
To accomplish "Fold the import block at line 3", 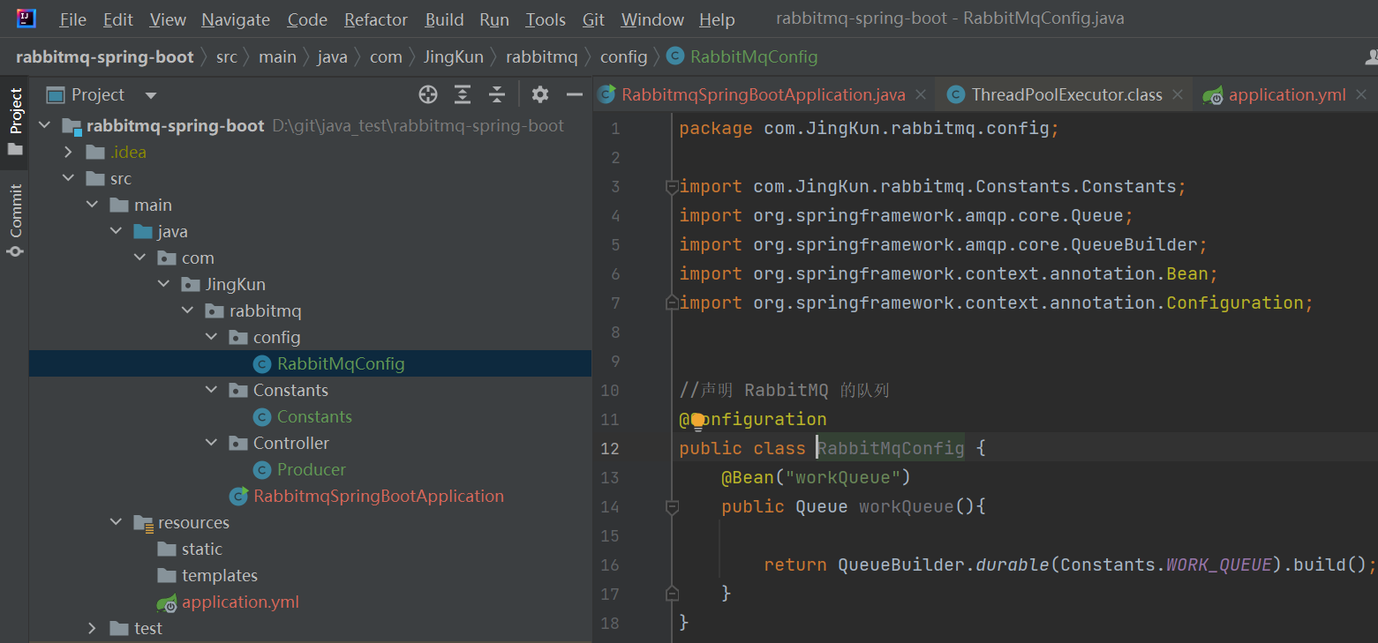I will click(x=672, y=187).
